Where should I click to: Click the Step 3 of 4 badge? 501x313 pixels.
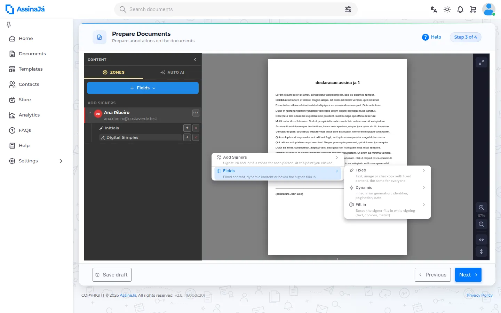pyautogui.click(x=466, y=37)
